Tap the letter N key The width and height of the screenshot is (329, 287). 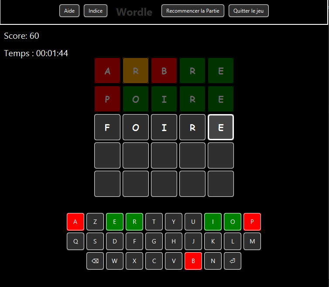213,261
